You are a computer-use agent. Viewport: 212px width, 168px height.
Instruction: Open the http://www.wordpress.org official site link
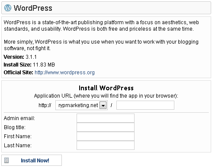[x=64, y=73]
